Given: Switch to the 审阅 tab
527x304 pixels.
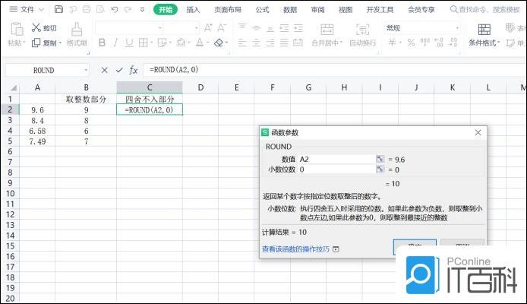Looking at the screenshot, I should tap(317, 10).
